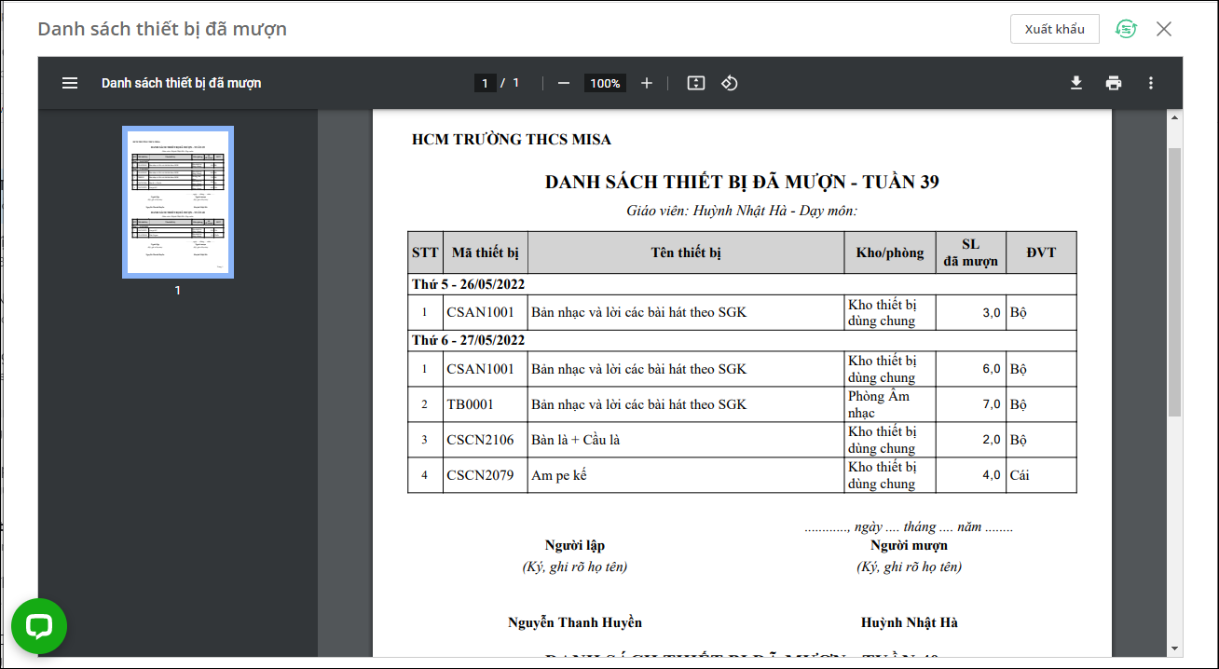Click the 'ĐVT' column header
The image size is (1219, 669).
pos(1041,253)
